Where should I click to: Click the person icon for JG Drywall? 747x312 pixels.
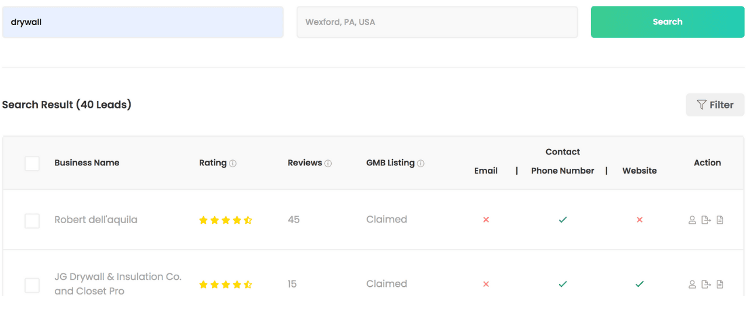click(692, 285)
